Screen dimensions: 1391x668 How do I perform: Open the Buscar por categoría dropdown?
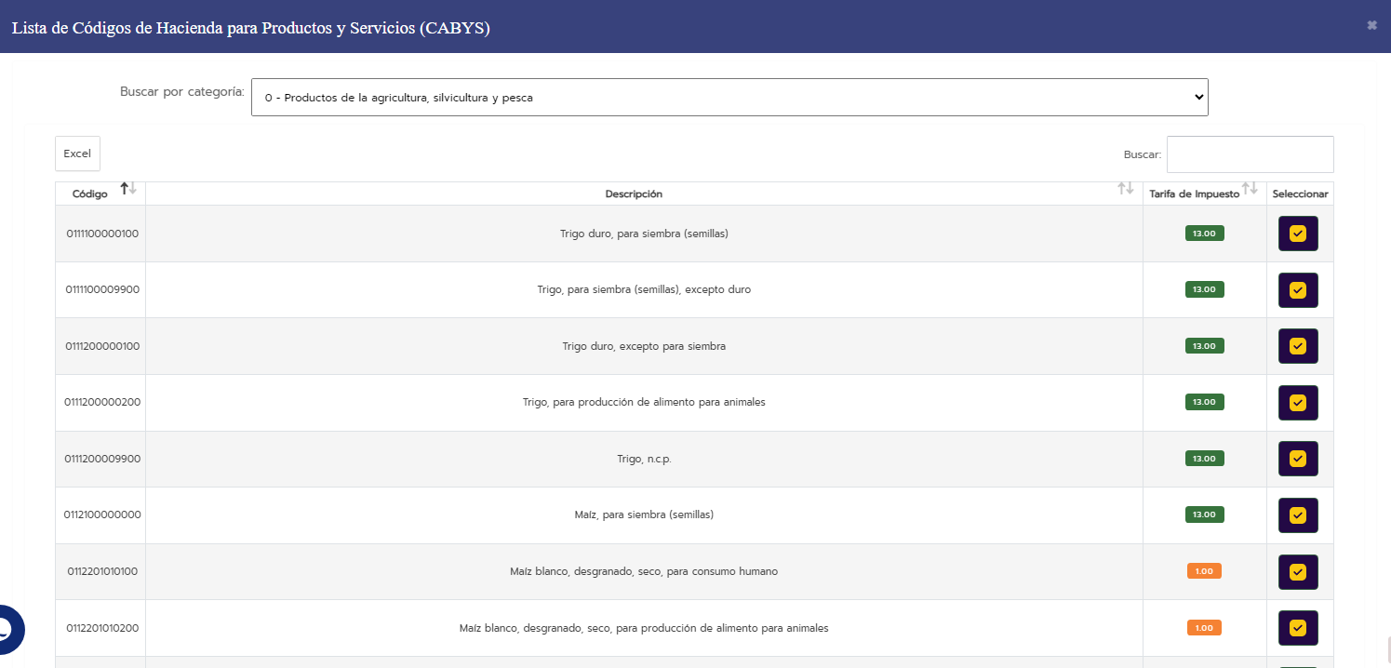click(x=729, y=97)
